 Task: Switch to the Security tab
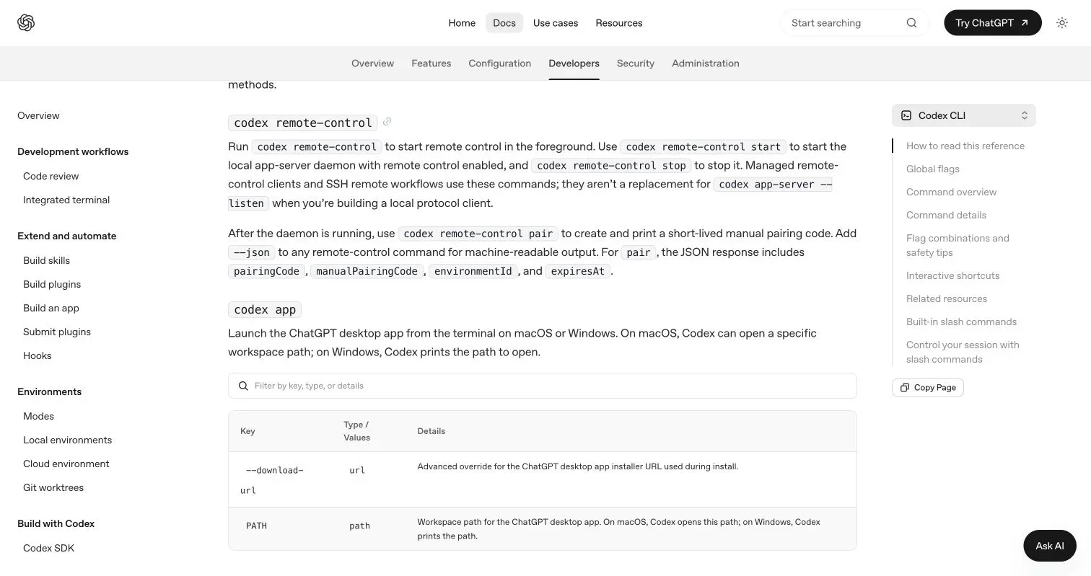pyautogui.click(x=636, y=63)
